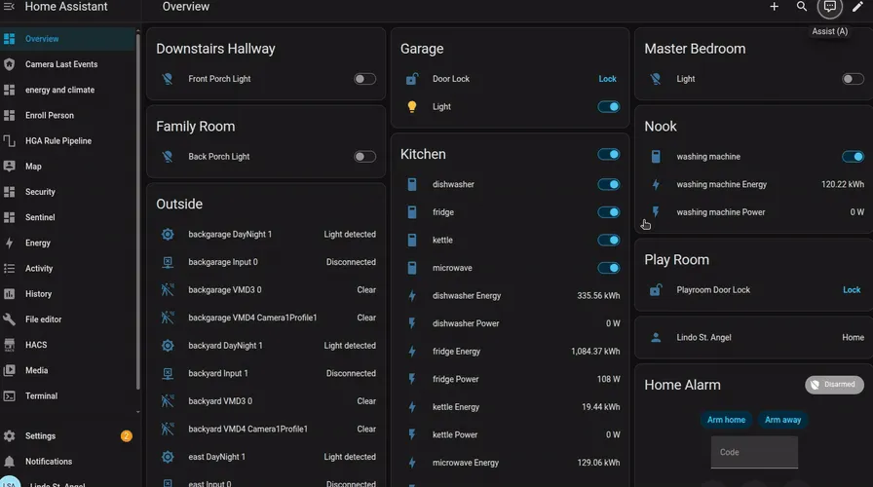Click dishwasher Energy lightning icon
This screenshot has height=487, width=873.
[x=411, y=295]
